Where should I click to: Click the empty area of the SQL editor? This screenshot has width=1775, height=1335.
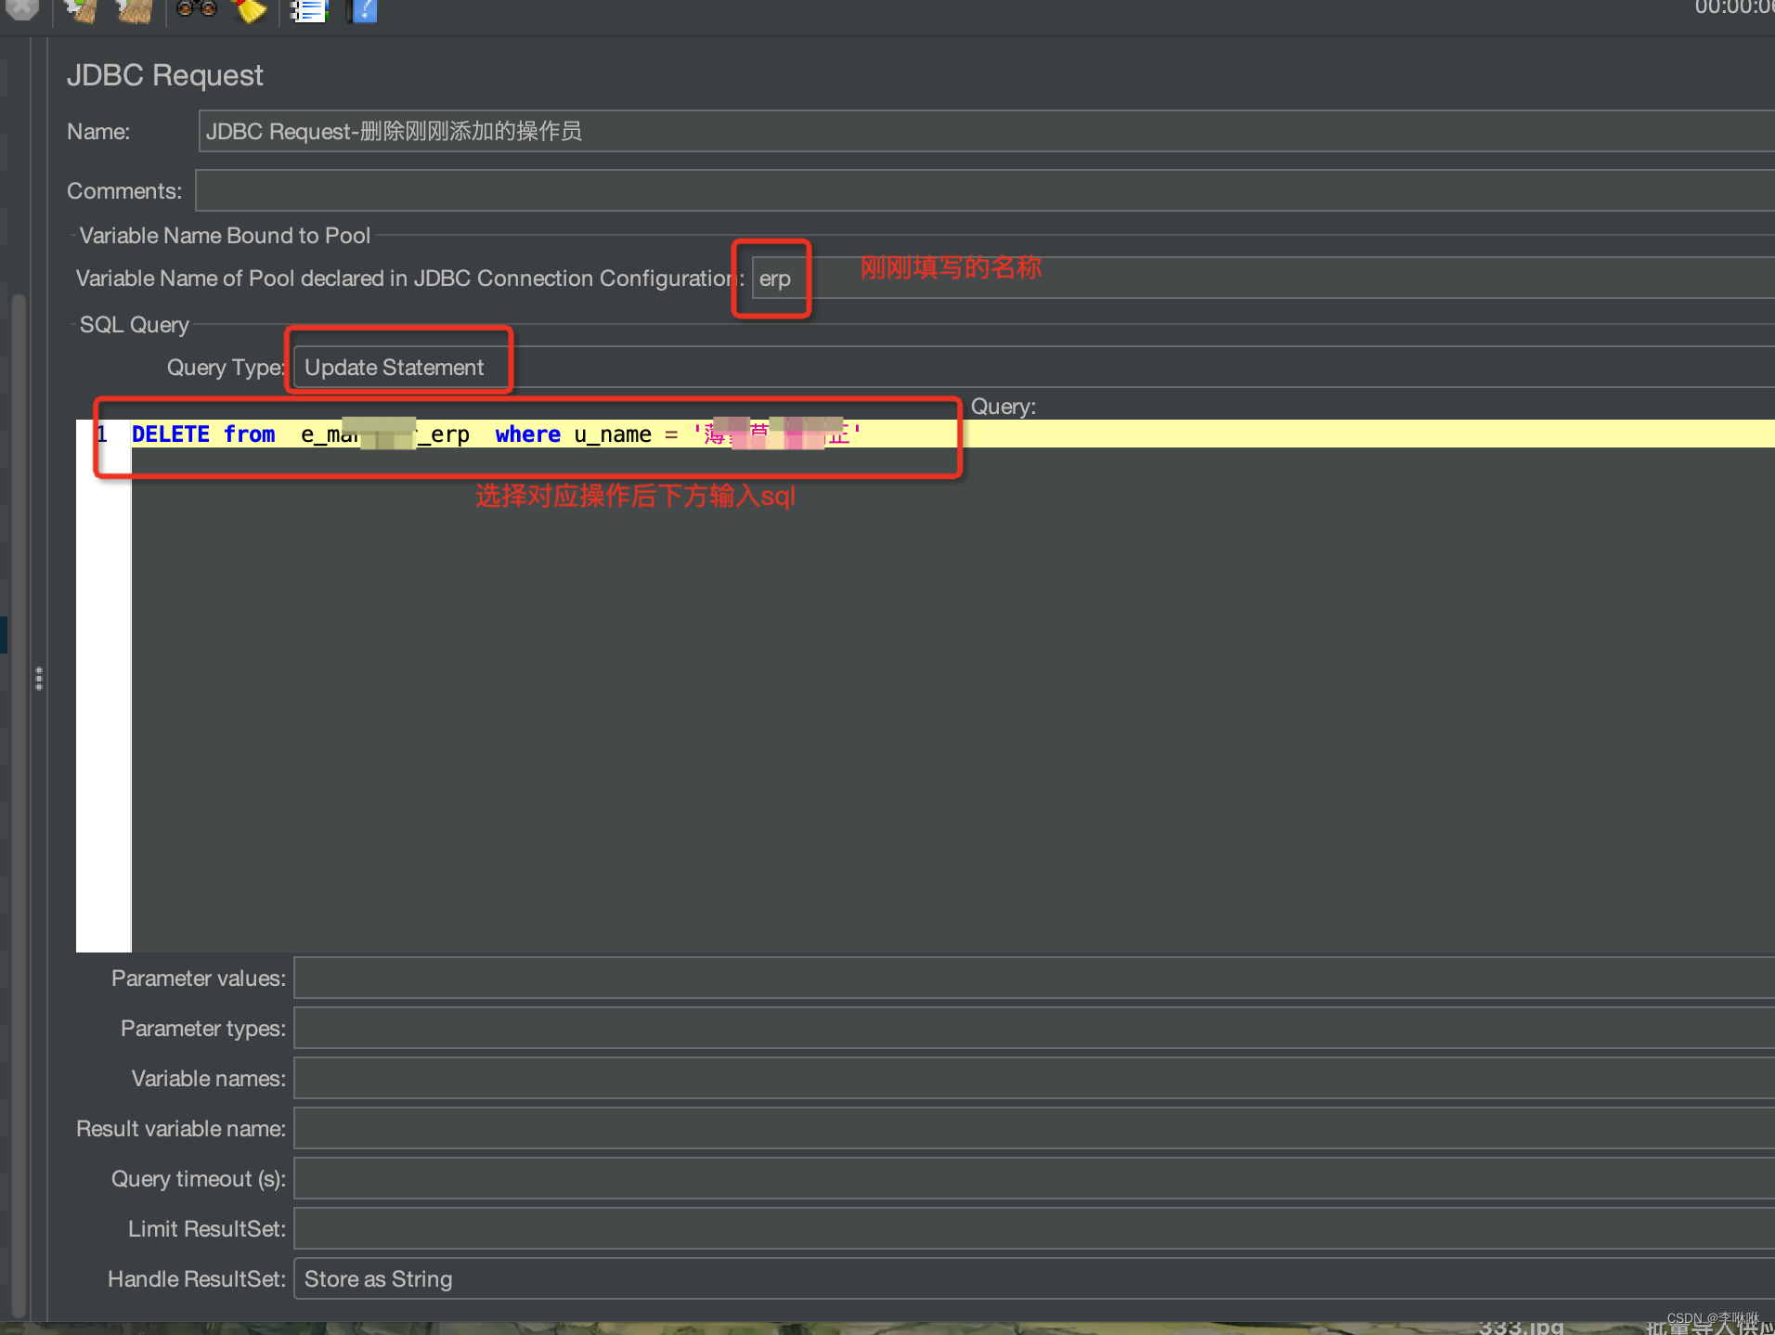952,699
